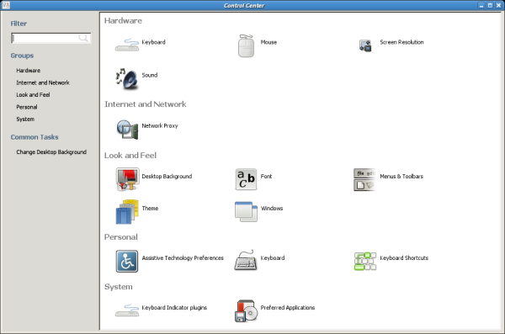Click the search magnifier in Filter box
This screenshot has width=505, height=334.
[83, 38]
